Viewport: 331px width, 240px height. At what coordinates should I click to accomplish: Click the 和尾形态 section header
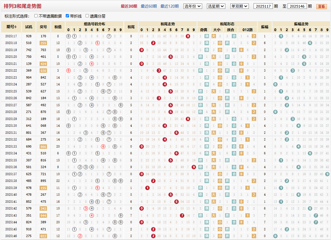pos(227,24)
